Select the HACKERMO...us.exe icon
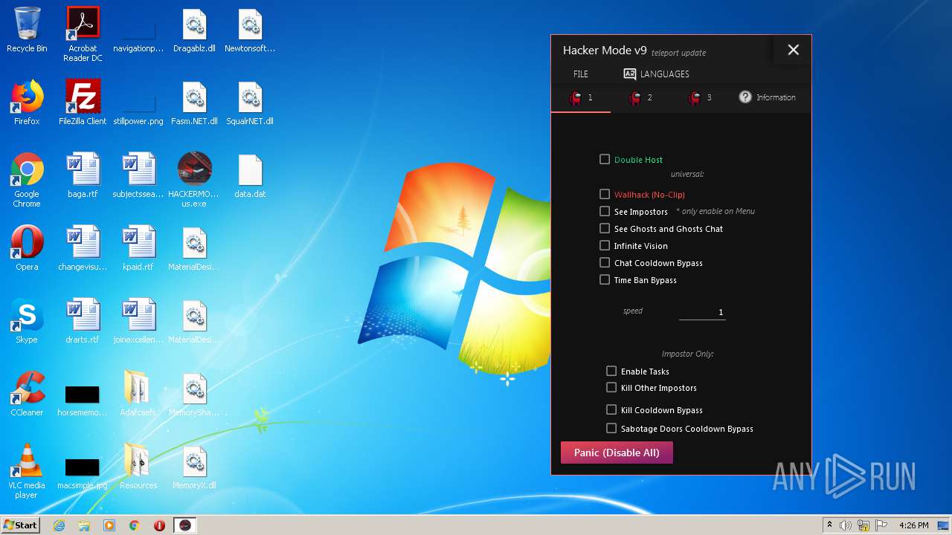 [x=194, y=180]
